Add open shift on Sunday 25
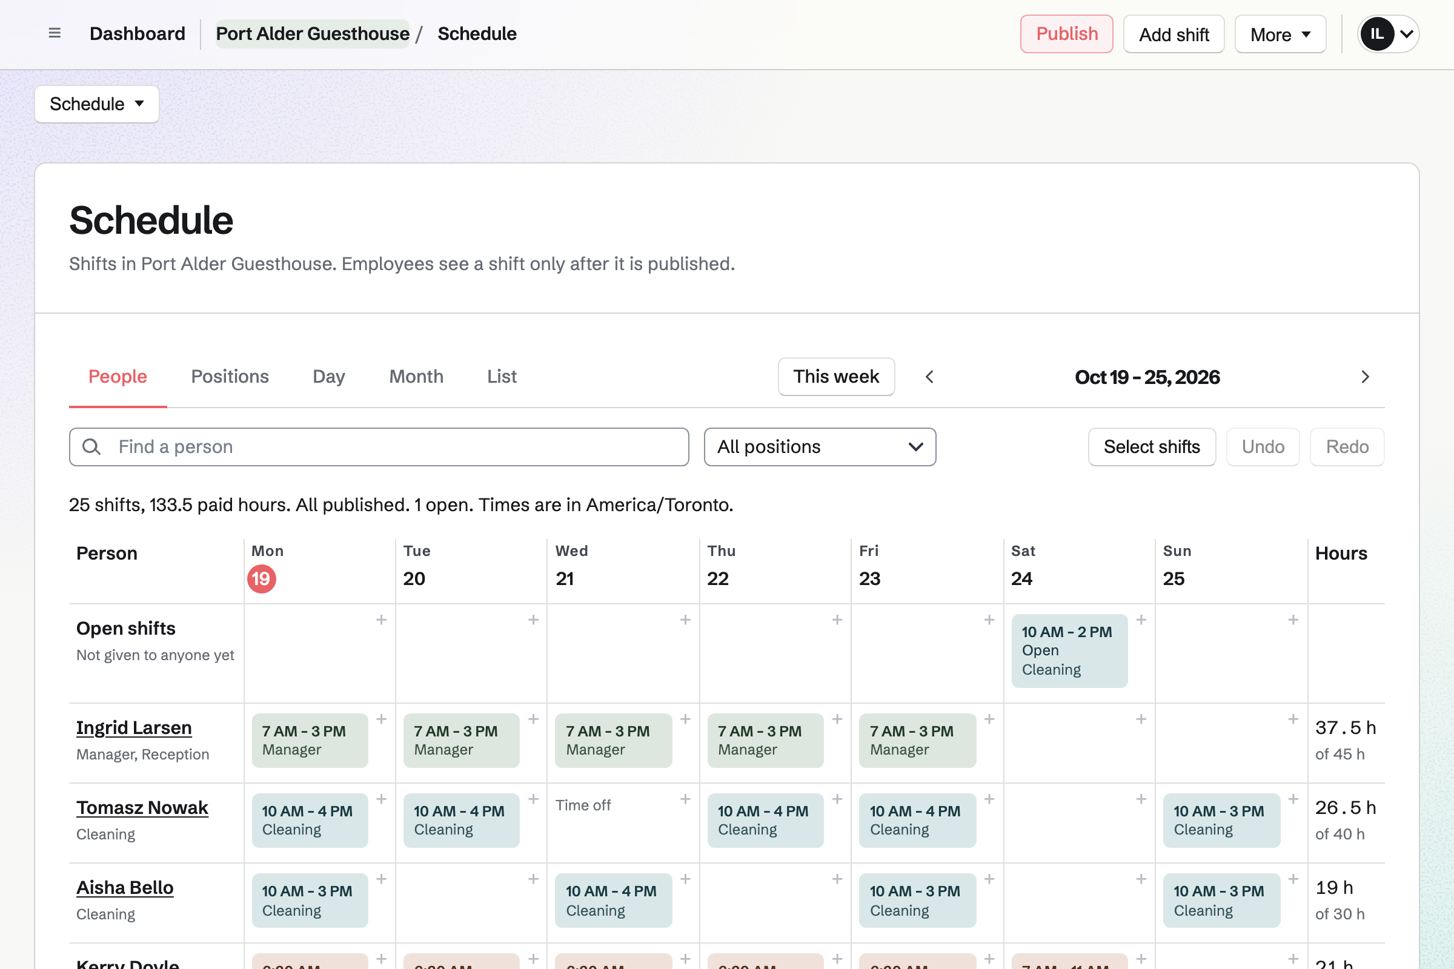 pos(1293,620)
